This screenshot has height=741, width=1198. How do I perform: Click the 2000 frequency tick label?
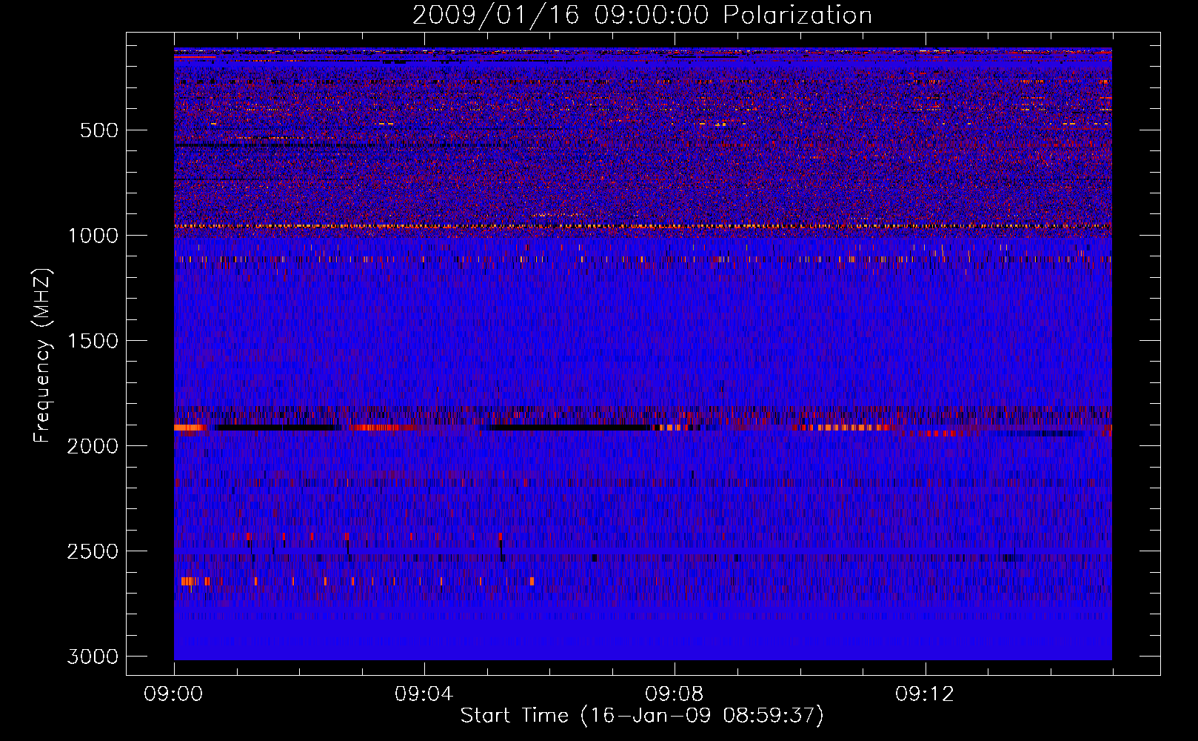click(x=93, y=446)
